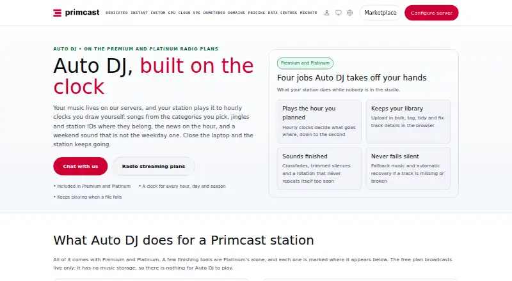Open the globe language selector

[349, 13]
